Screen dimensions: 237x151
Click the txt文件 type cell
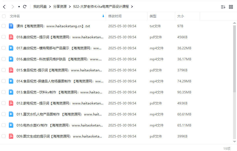[x=155, y=26]
